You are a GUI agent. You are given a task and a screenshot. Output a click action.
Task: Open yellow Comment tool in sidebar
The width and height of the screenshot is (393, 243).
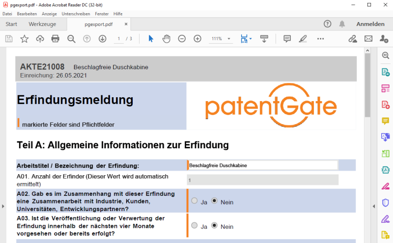[x=386, y=121]
